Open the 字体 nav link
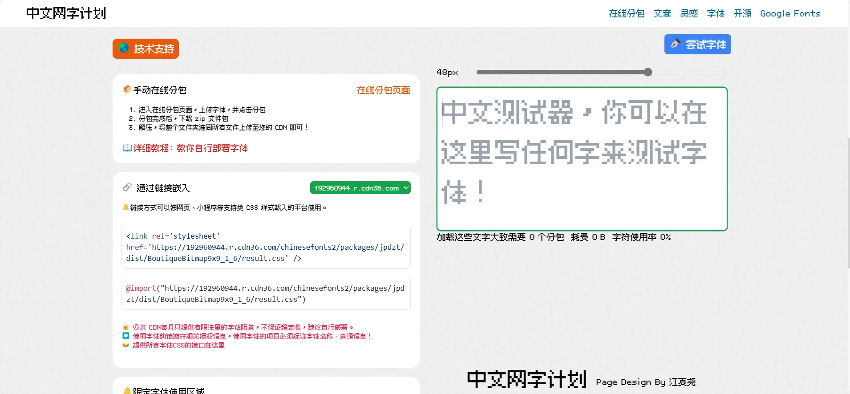850x394 pixels. click(x=716, y=13)
